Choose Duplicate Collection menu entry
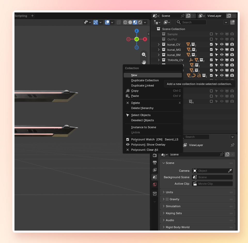This screenshot has height=243, width=248. point(145,80)
